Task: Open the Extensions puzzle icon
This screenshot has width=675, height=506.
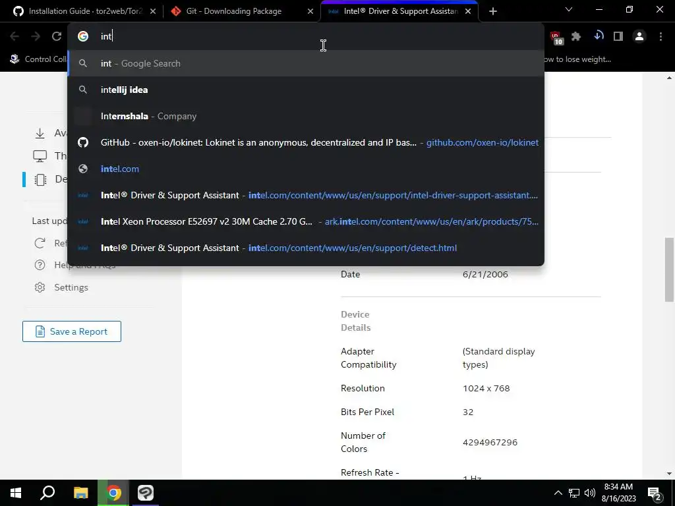Action: pos(576,37)
